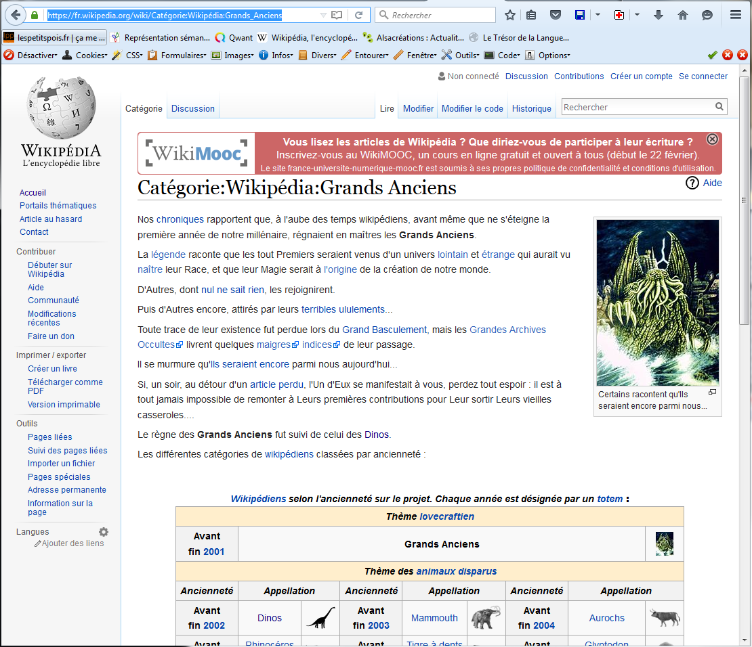Bookmark this page with the star icon
The image size is (752, 647).
coord(510,15)
